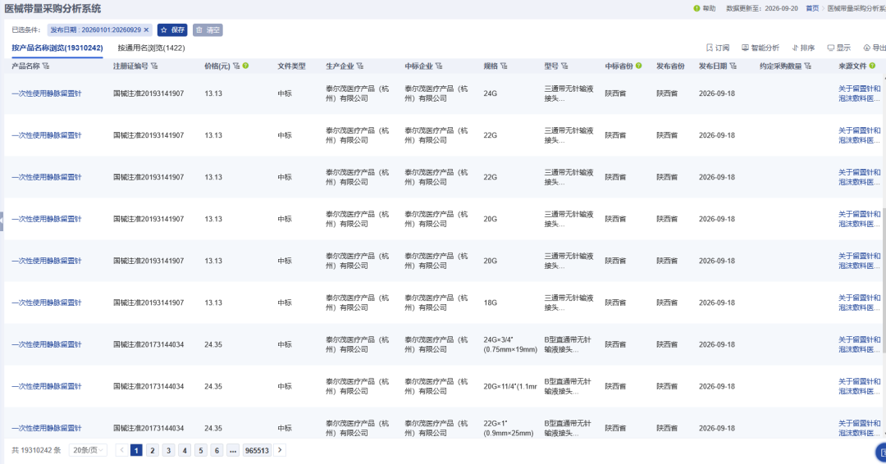This screenshot has width=886, height=464.
Task: Open product link in the 22G×1" row
Action: pos(46,429)
